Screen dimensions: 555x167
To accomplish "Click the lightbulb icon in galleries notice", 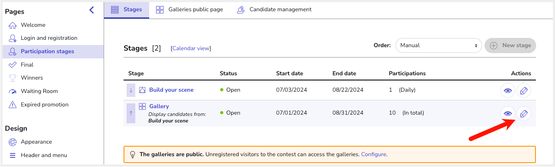I will pos(132,154).
